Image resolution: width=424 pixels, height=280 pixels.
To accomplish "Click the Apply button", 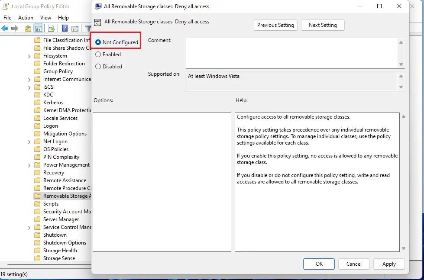I will coord(389,264).
